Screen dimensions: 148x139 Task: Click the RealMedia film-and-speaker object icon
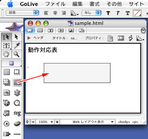(x=7, y=113)
